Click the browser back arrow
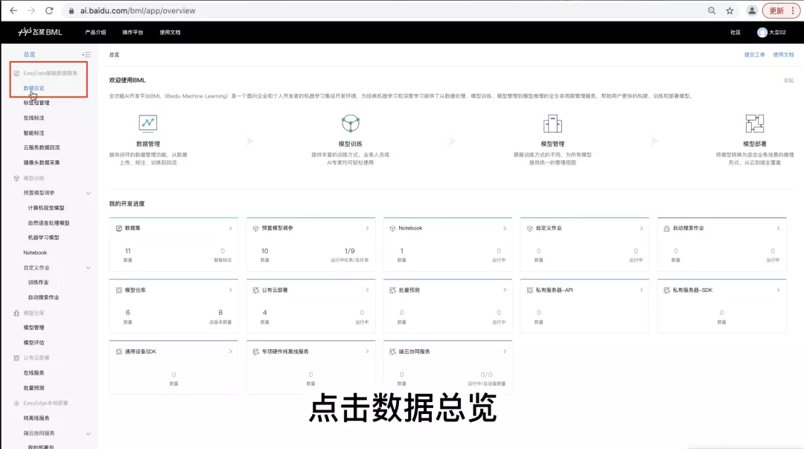 [x=13, y=10]
